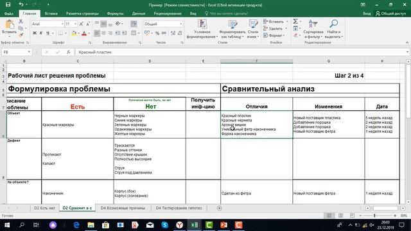Click the vertical scrollbar down arrow
This screenshot has height=231, width=411.
[x=408, y=202]
